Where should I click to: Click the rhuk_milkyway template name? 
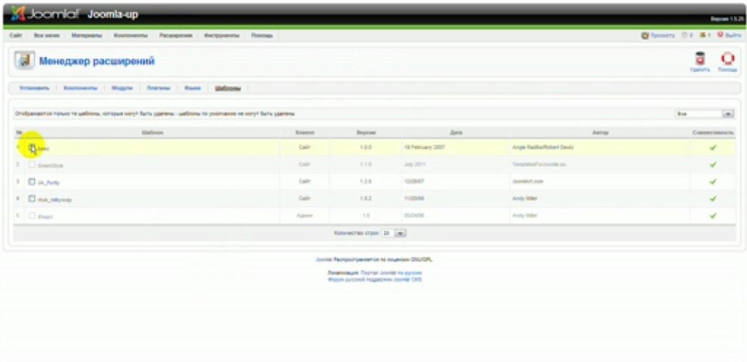tap(55, 200)
